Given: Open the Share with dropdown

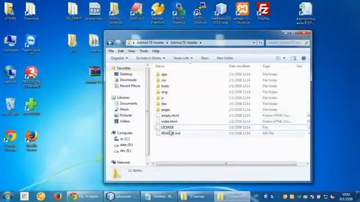Looking at the screenshot, I should (x=183, y=58).
